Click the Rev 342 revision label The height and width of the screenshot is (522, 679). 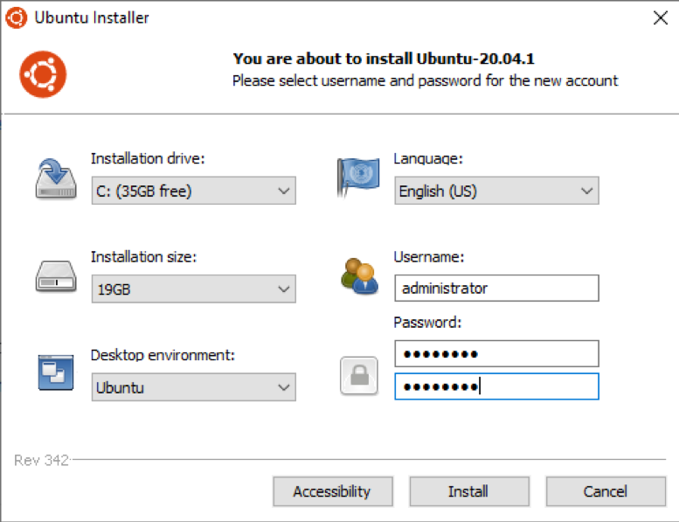point(42,460)
